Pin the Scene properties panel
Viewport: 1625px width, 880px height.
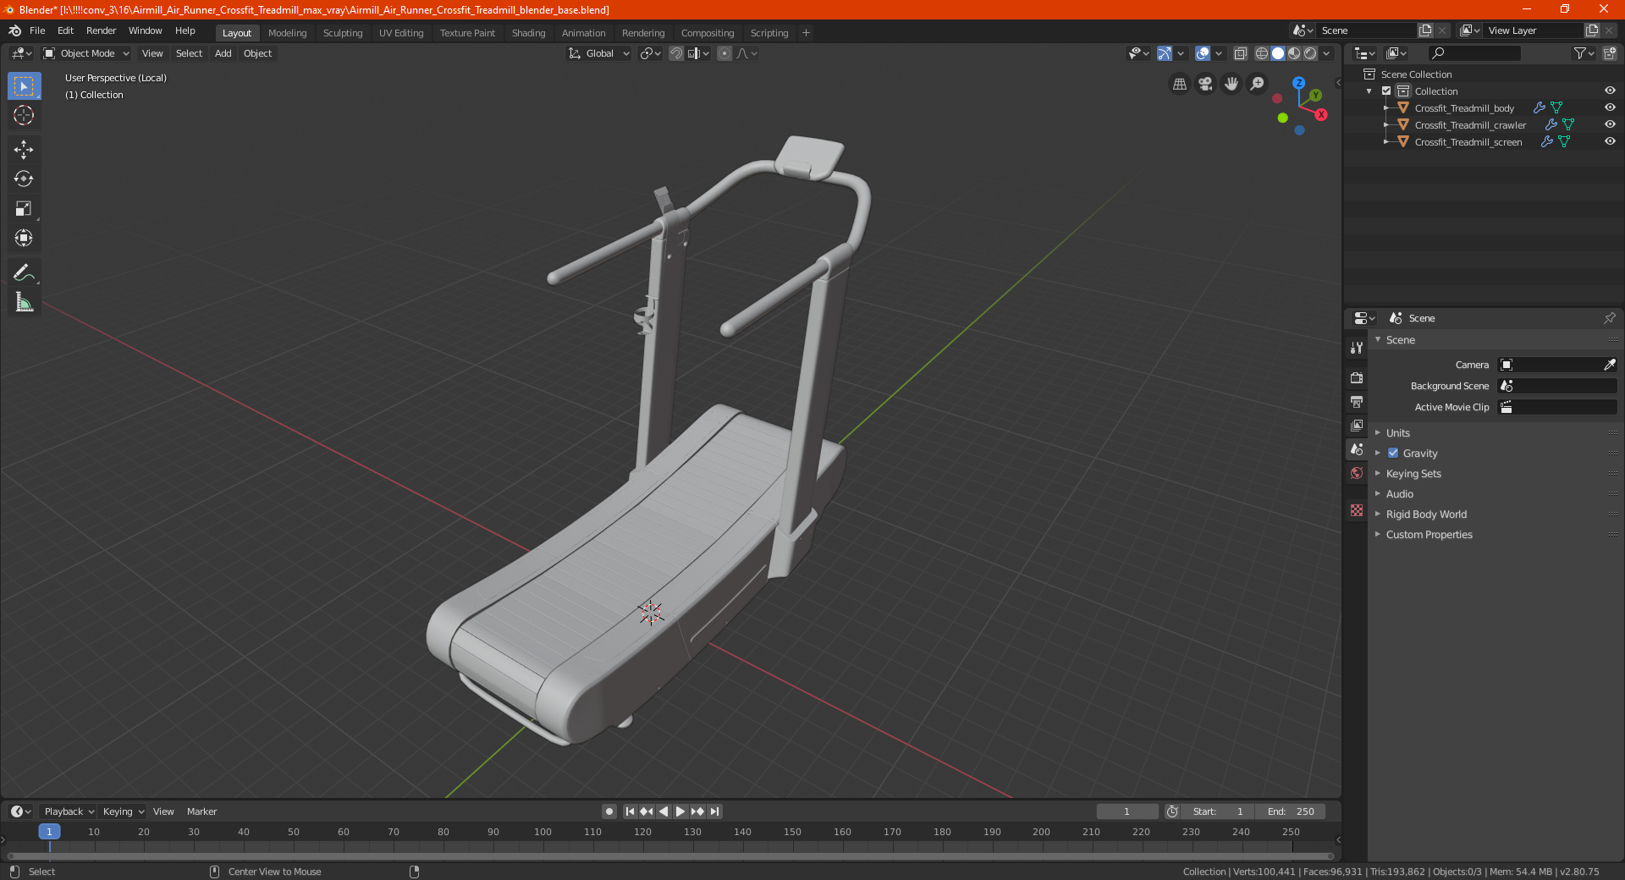1609,318
